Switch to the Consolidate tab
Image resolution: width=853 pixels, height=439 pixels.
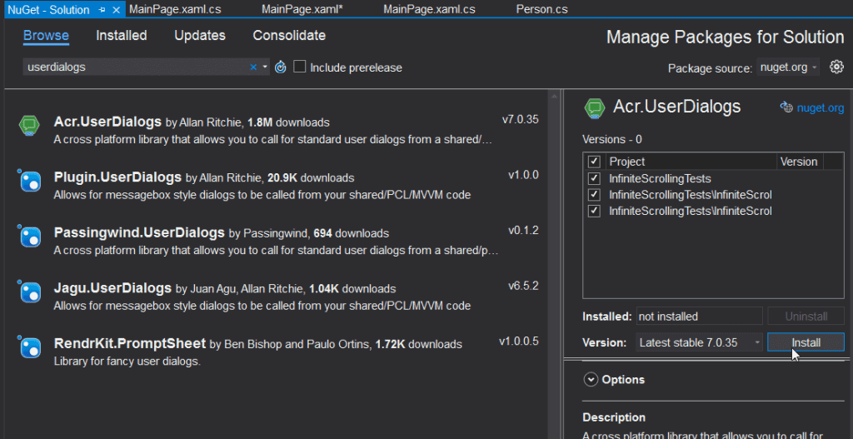click(x=289, y=36)
